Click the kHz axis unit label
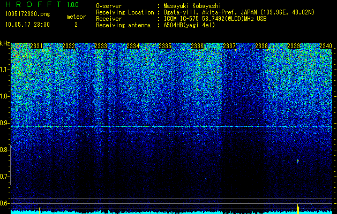The image size is (337, 214). point(5,43)
